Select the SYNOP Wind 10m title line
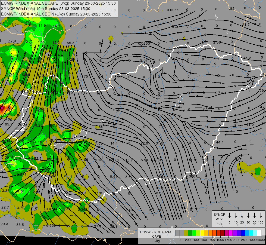 click(x=46, y=9)
